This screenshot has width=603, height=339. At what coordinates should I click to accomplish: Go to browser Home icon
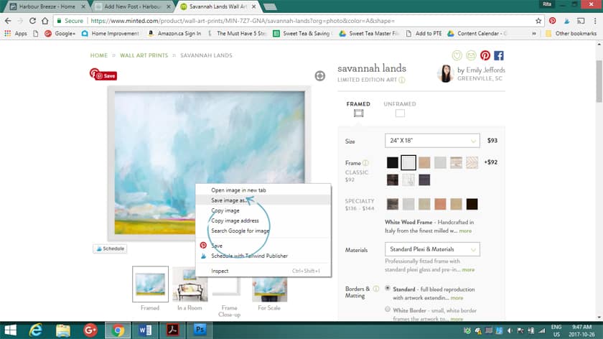tap(45, 21)
